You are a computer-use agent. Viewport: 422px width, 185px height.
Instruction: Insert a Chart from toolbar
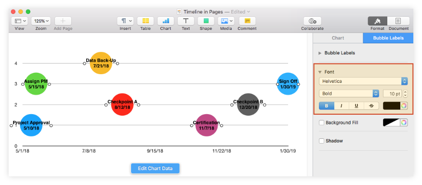(x=166, y=21)
